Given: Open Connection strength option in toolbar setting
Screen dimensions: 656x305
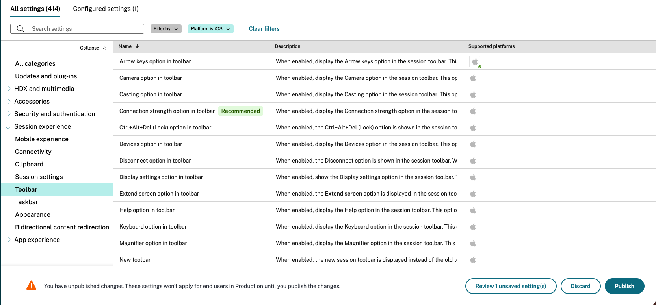Looking at the screenshot, I should coord(167,111).
